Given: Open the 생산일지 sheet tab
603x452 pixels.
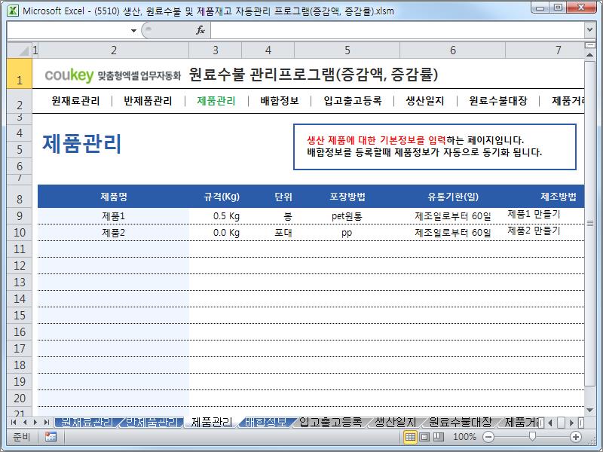Looking at the screenshot, I should click(395, 422).
